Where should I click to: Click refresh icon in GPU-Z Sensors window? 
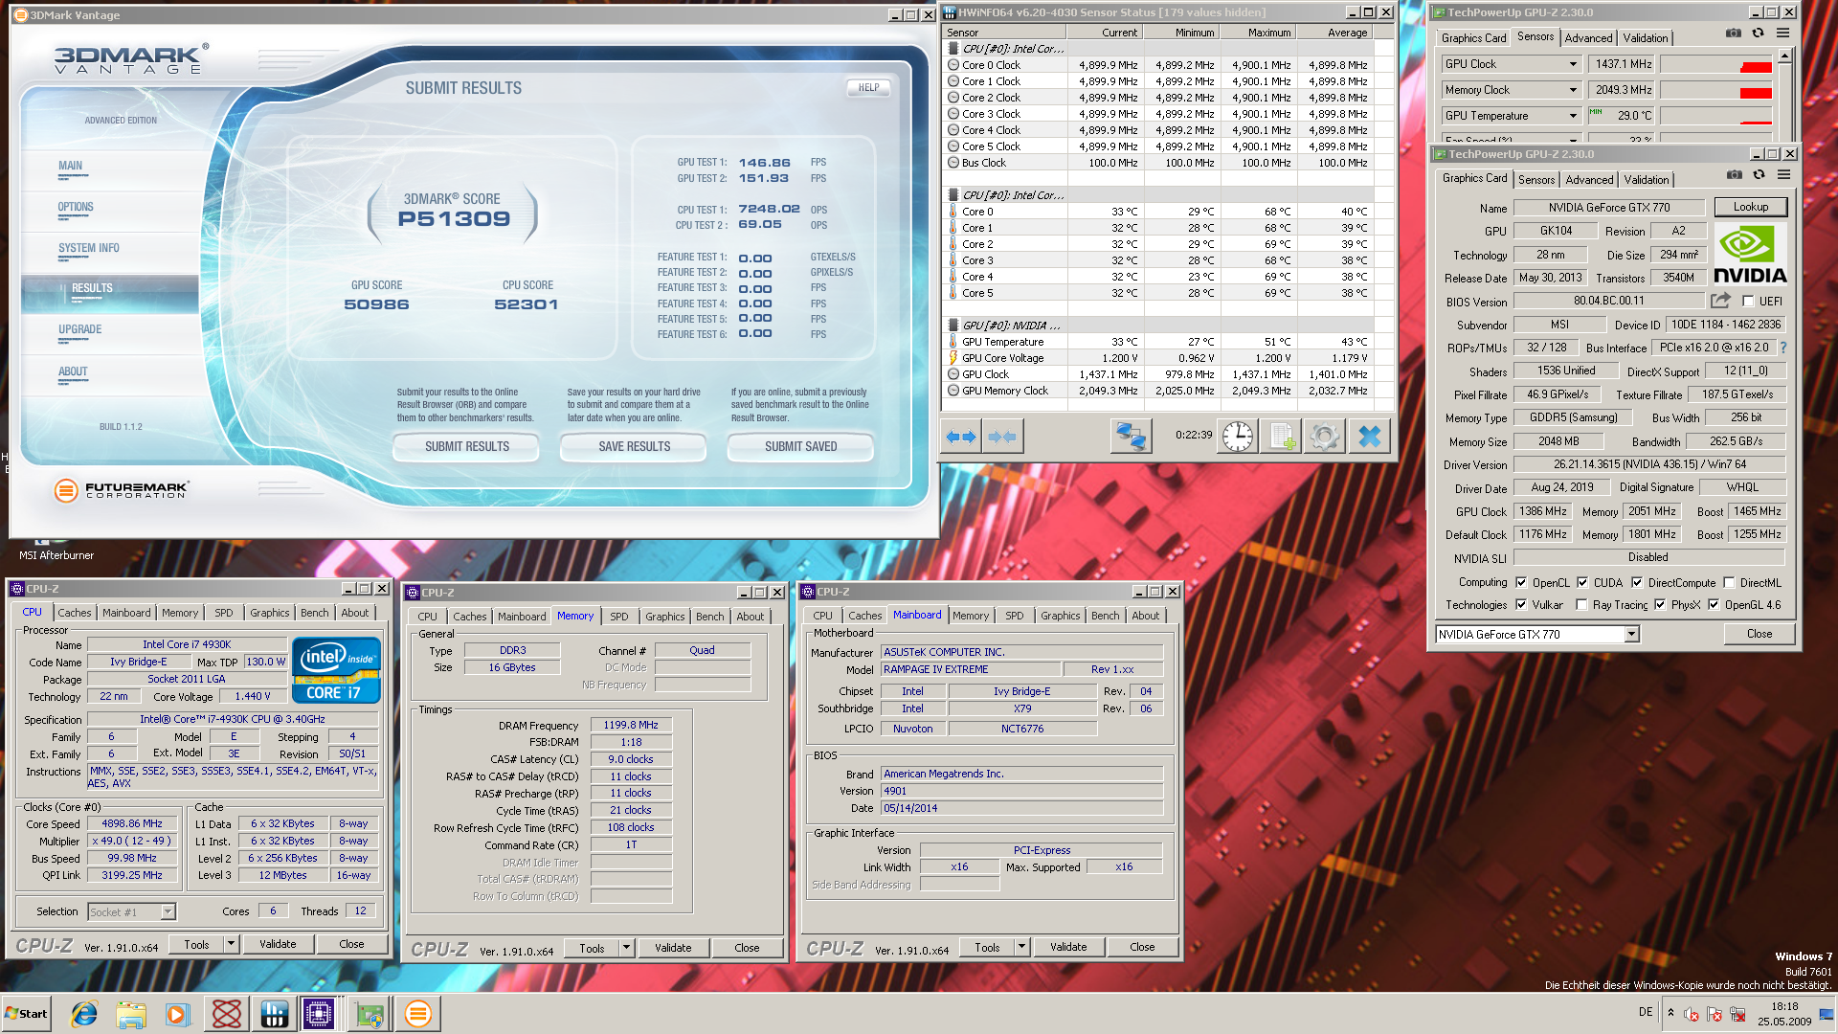(1758, 33)
